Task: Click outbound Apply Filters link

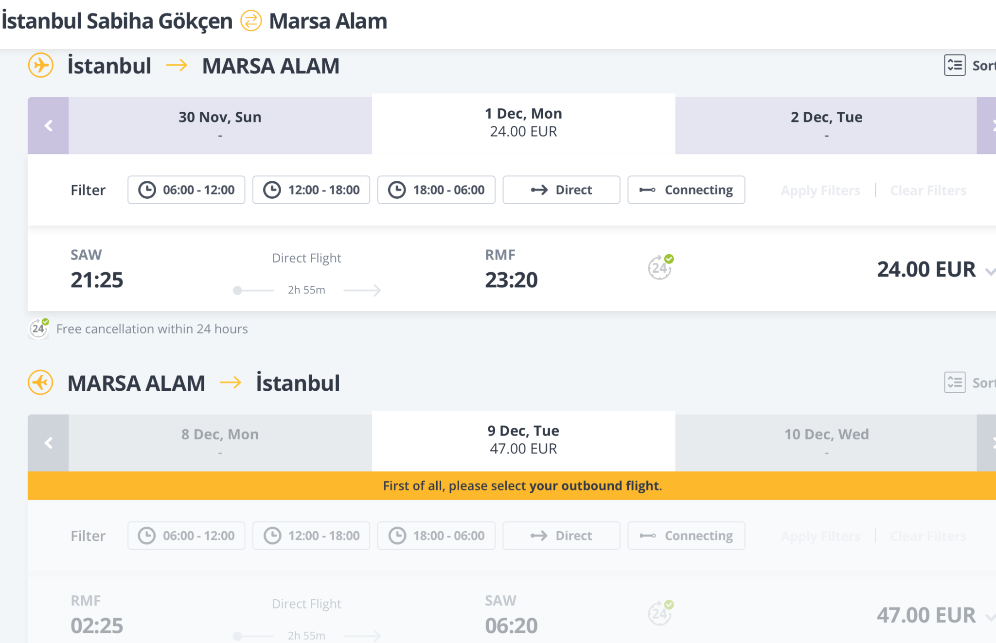Action: [820, 191]
